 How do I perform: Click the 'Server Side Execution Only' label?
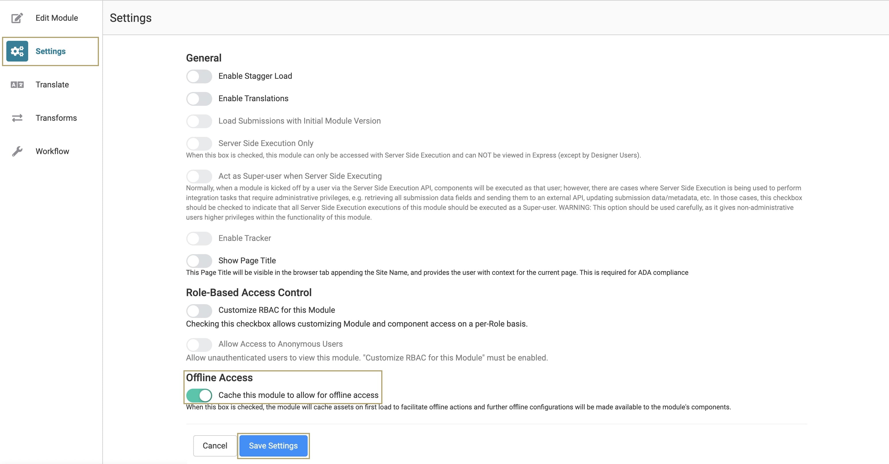tap(266, 143)
